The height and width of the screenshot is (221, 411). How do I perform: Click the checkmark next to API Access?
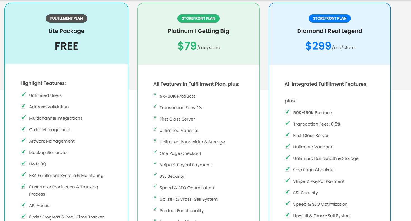pyautogui.click(x=23, y=205)
